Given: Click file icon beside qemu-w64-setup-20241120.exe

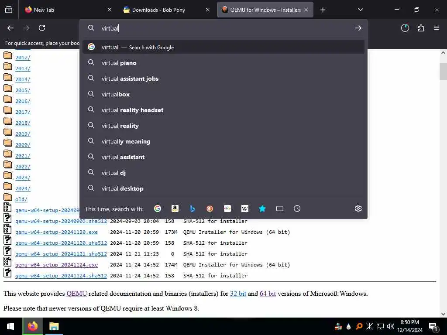Looking at the screenshot, I should [x=8, y=229].
